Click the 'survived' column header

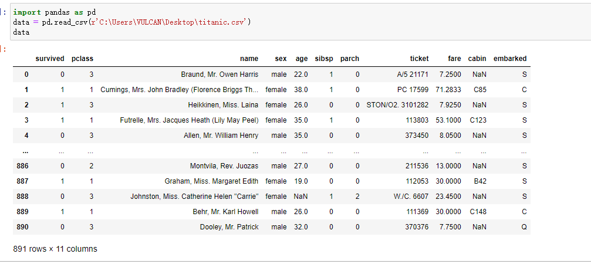pyautogui.click(x=50, y=59)
